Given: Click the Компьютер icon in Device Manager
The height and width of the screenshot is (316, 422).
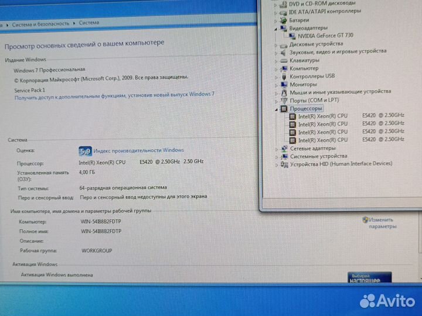Looking at the screenshot, I should (x=284, y=69).
